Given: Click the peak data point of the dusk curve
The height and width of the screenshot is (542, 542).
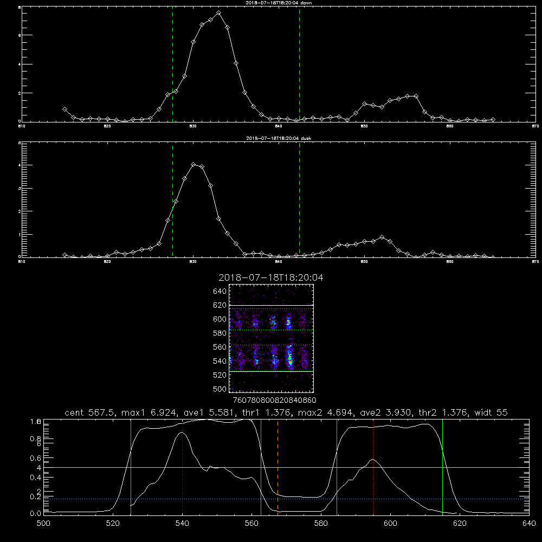Looking at the screenshot, I should [193, 165].
